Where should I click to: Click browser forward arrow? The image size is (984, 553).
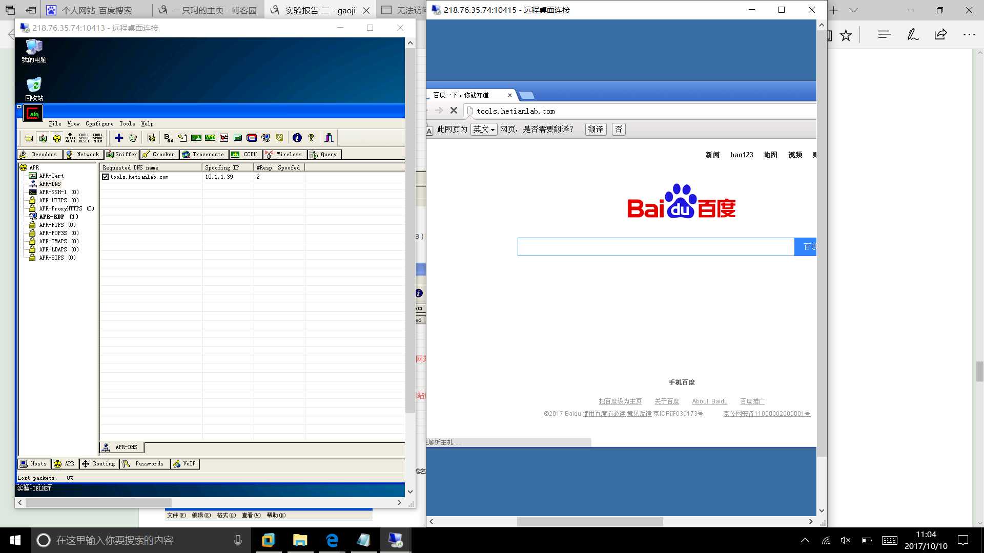coord(439,111)
